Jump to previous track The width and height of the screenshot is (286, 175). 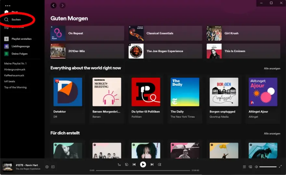pyautogui.click(x=134, y=164)
